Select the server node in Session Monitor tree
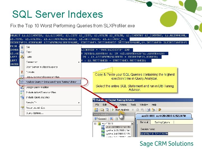 point(107,124)
